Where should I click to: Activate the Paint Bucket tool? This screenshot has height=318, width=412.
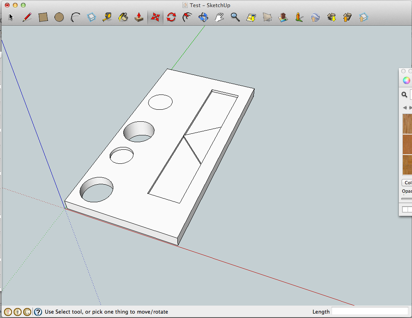[x=123, y=17]
